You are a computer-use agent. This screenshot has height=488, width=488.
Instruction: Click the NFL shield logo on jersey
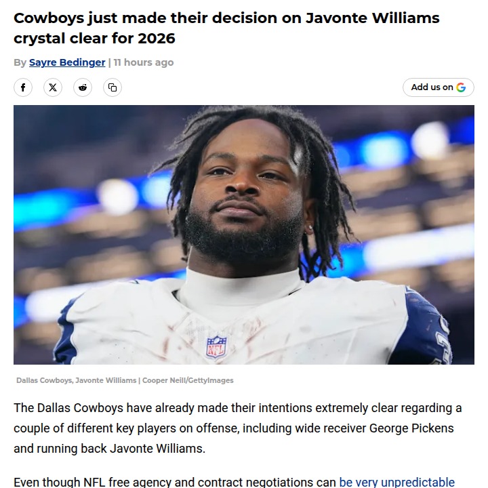[x=216, y=346]
